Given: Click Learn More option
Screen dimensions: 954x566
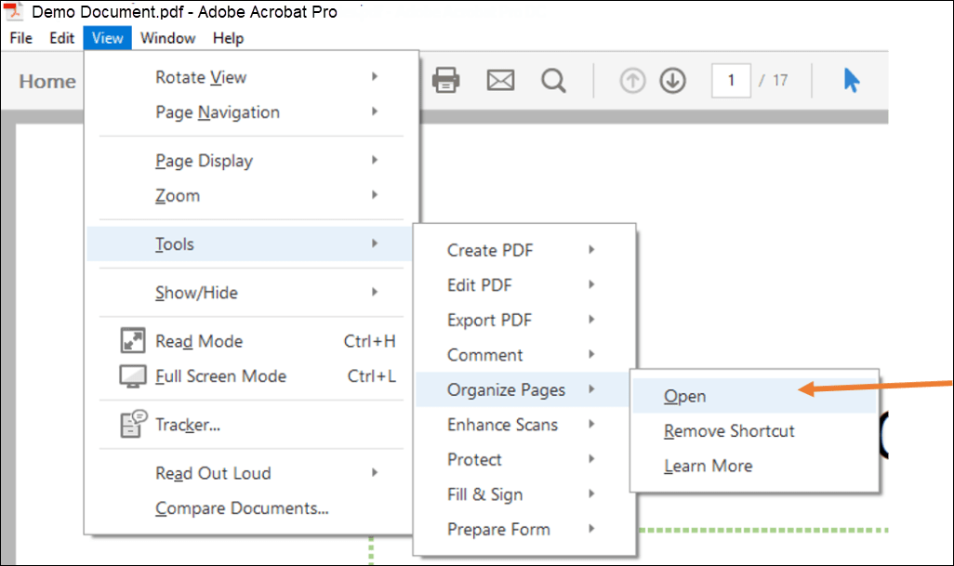Looking at the screenshot, I should click(x=754, y=466).
